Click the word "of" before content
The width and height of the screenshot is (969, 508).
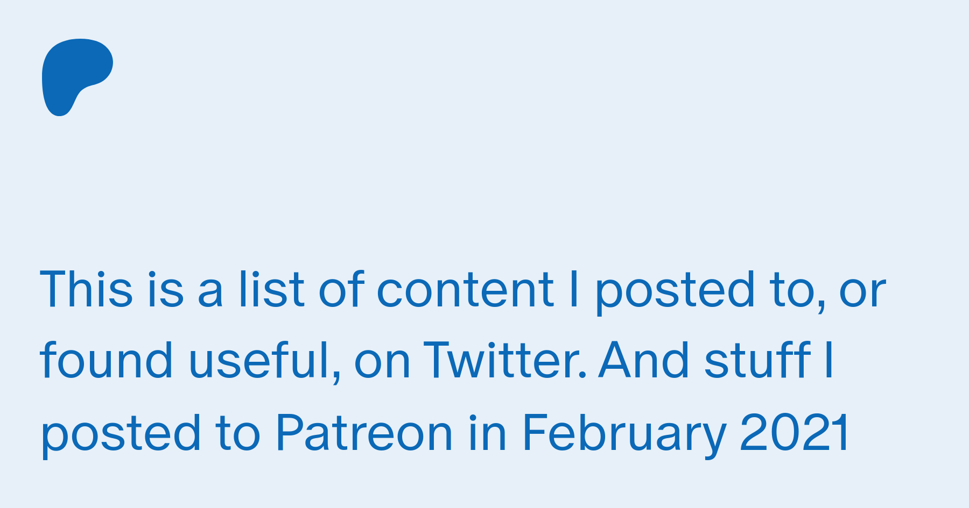(341, 289)
